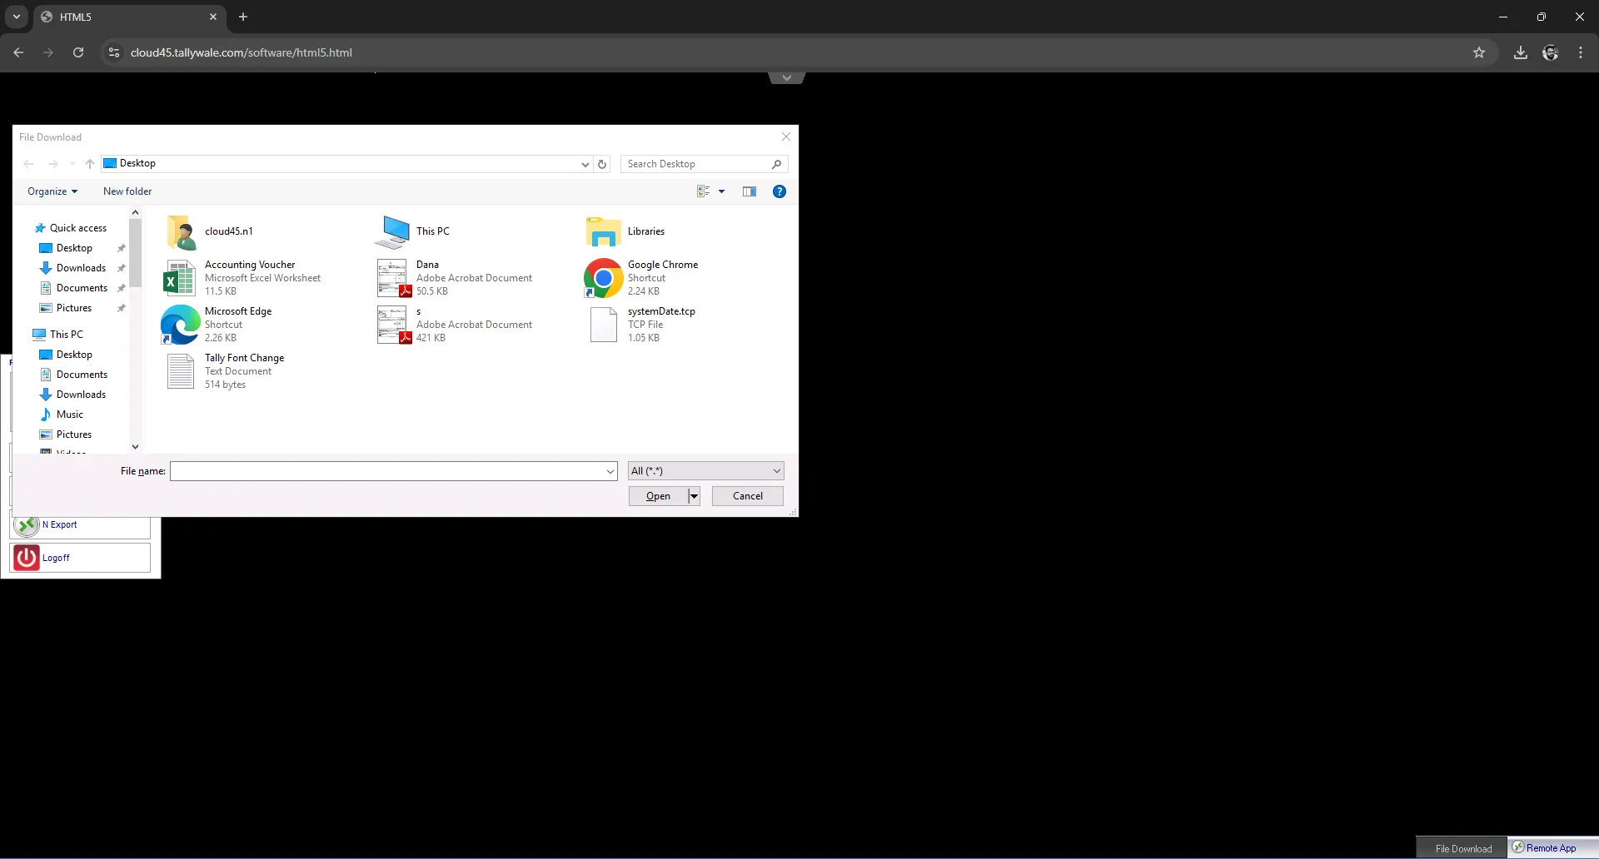Refresh the Desktop folder listing

pyautogui.click(x=602, y=164)
